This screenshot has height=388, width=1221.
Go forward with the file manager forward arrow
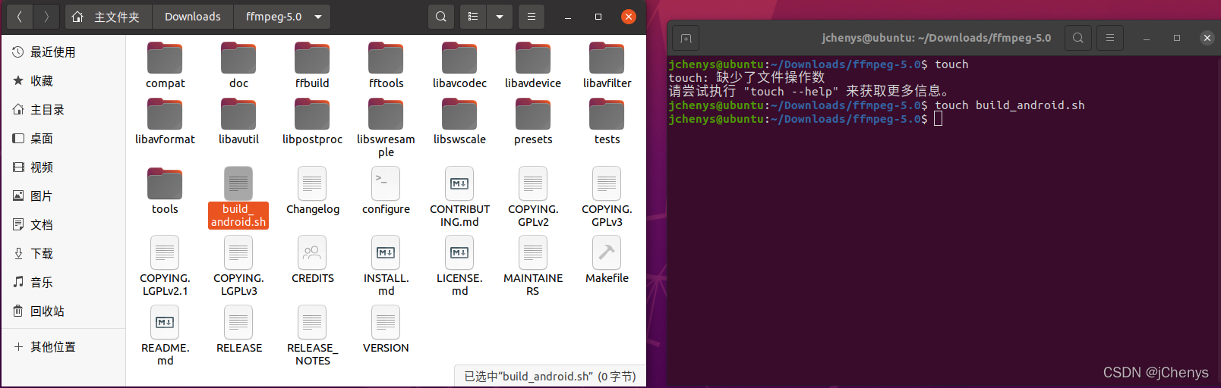[46, 16]
